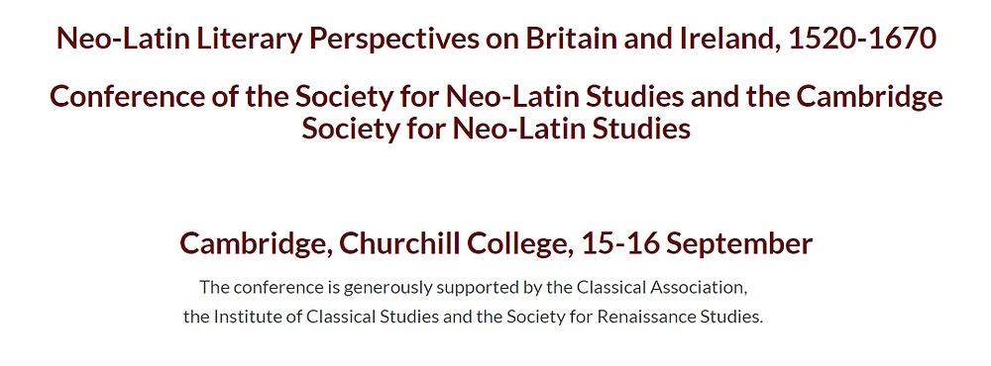Click the '15-16 September' date text
This screenshot has width=991, height=366.
(697, 245)
